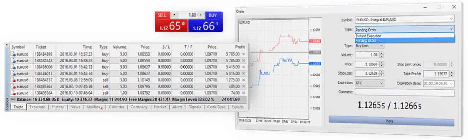Close the sell trade with profit 74.00
This screenshot has width=468, height=140.
(243, 93)
